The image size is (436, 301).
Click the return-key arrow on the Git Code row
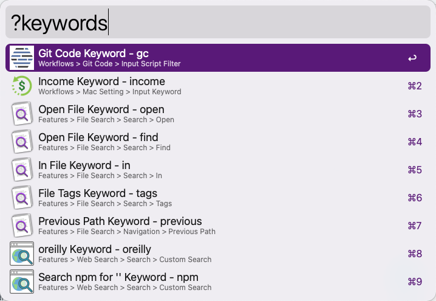[x=412, y=58]
